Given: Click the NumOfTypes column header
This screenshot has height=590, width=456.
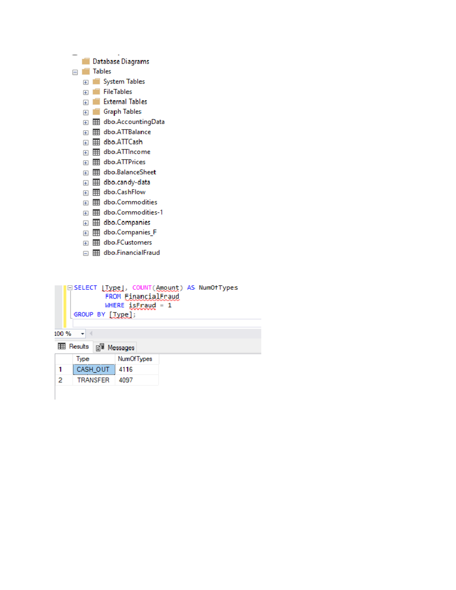Looking at the screenshot, I should point(135,359).
